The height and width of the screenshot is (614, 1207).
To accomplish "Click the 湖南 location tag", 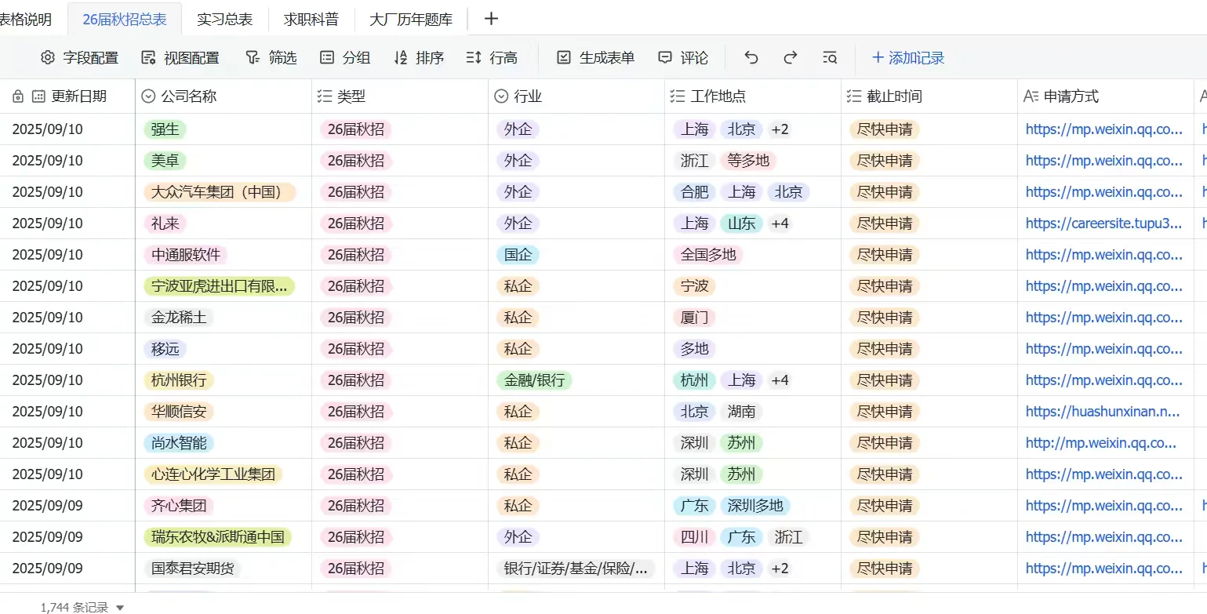I will (x=742, y=412).
